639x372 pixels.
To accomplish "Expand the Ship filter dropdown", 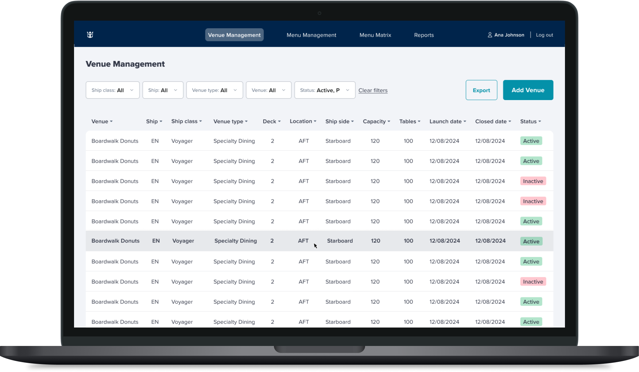I will tap(163, 90).
